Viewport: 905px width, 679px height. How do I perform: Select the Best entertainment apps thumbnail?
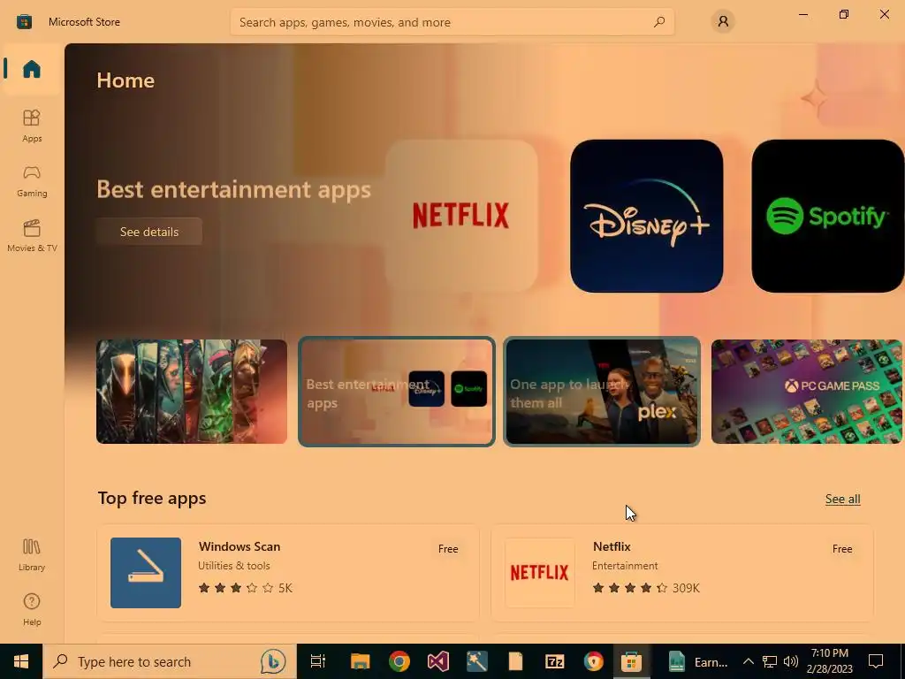pos(397,392)
